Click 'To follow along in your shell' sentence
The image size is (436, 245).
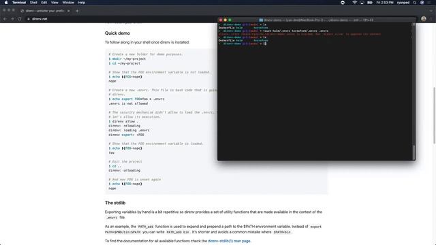click(x=147, y=42)
